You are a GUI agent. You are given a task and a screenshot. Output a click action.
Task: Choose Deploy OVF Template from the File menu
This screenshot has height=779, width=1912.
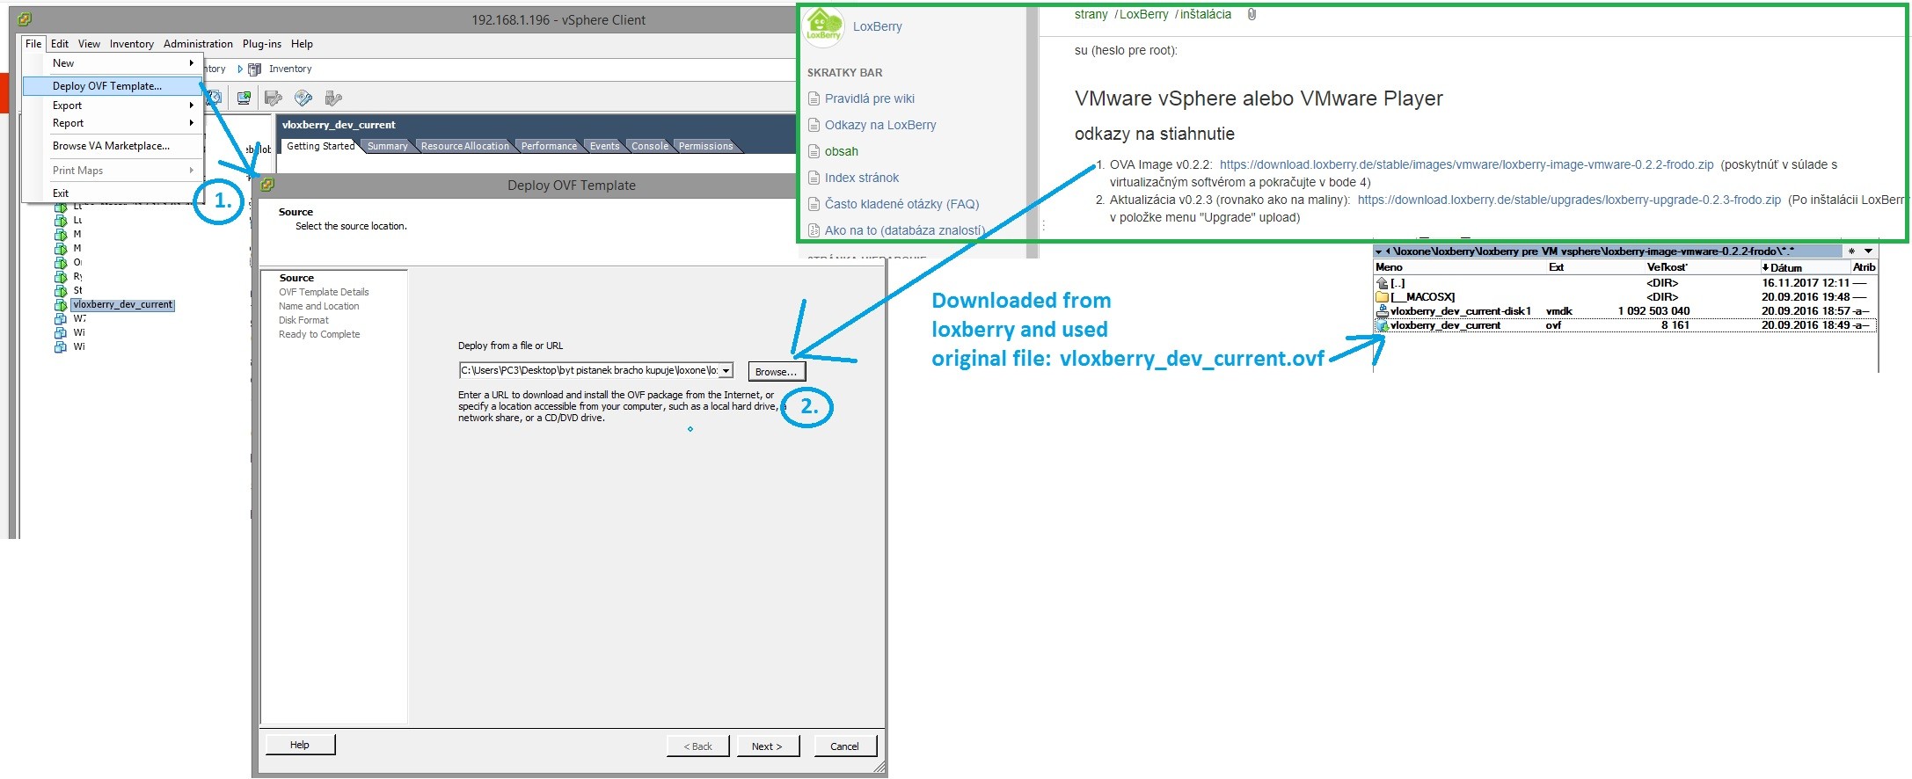pyautogui.click(x=112, y=86)
